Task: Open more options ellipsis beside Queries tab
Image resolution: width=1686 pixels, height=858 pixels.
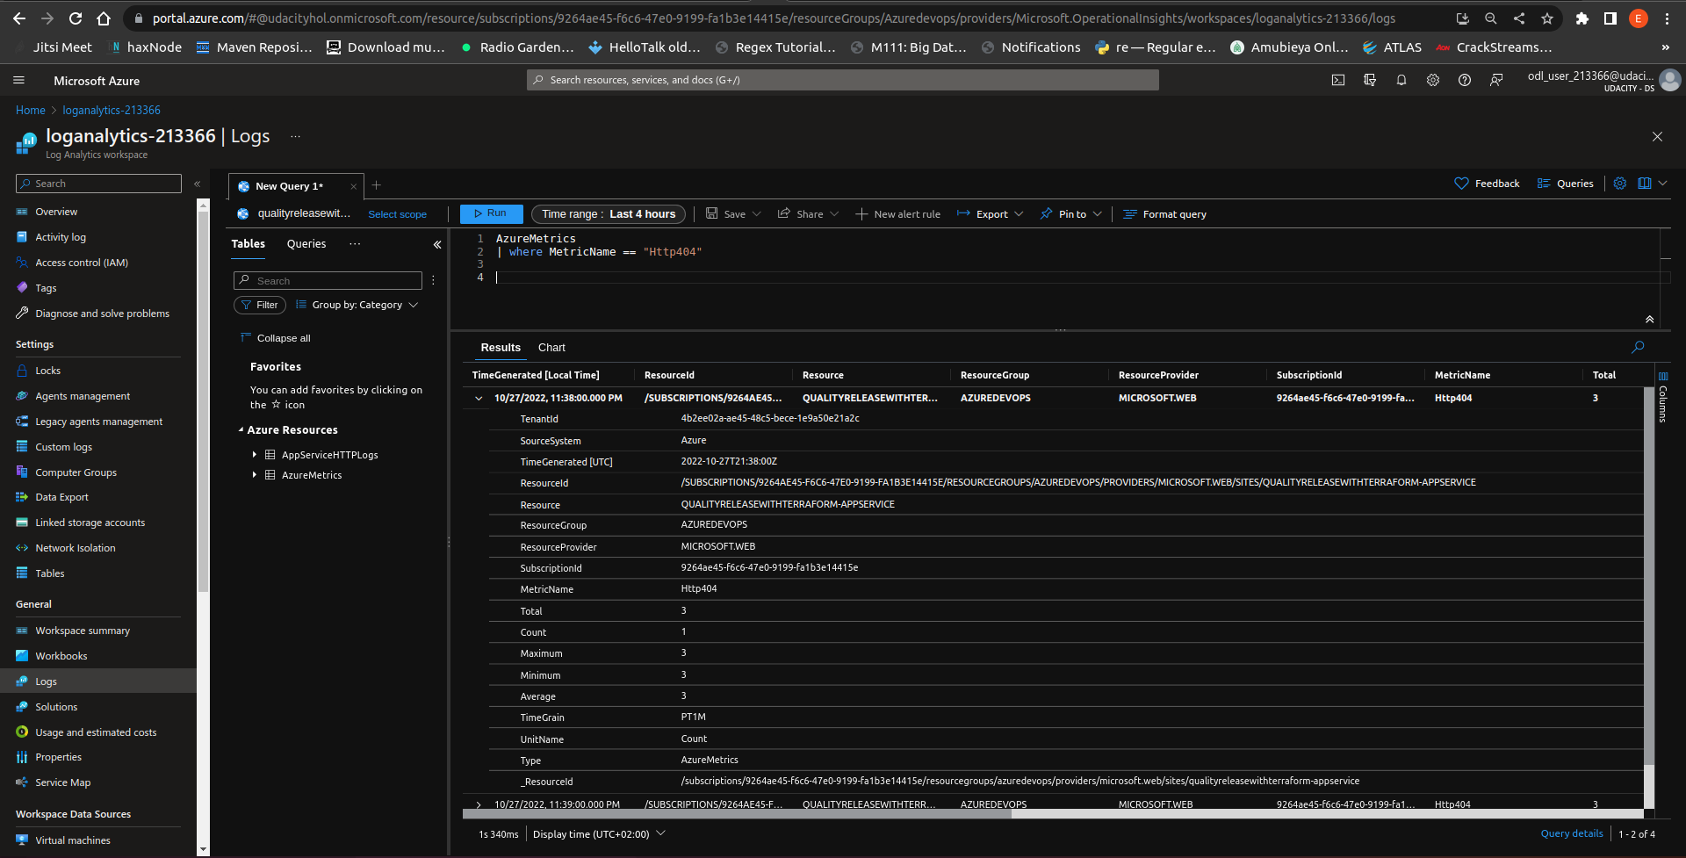Action: 355,244
